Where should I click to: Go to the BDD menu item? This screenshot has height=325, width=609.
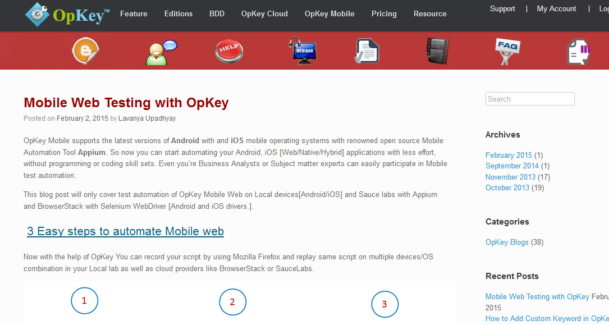pos(217,13)
